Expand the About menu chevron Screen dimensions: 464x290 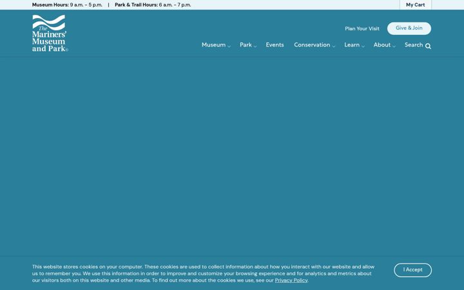[x=394, y=46]
